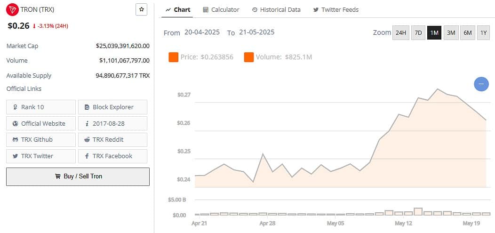Screen dimensions: 495x233
Task: Open the TRX Github link
Action: [41, 140]
